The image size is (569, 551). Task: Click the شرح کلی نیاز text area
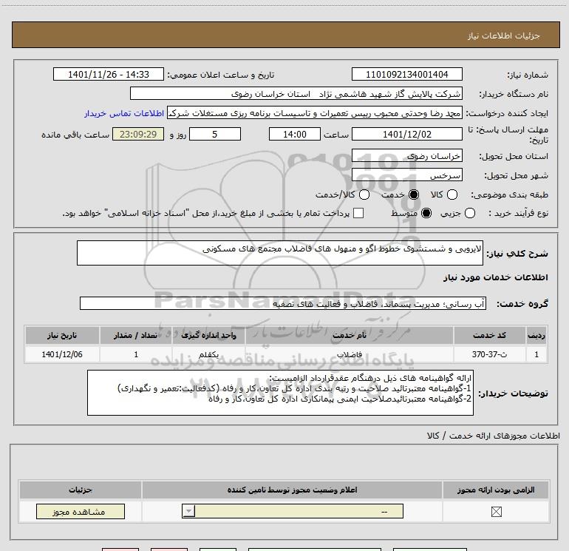point(280,253)
